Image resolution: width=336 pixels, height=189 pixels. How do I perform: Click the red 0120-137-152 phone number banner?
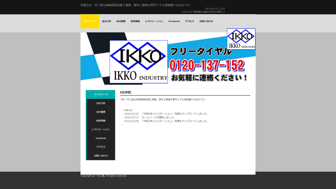pos(207,65)
